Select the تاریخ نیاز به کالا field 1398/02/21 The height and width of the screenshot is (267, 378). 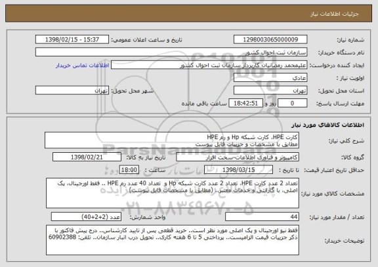point(87,157)
